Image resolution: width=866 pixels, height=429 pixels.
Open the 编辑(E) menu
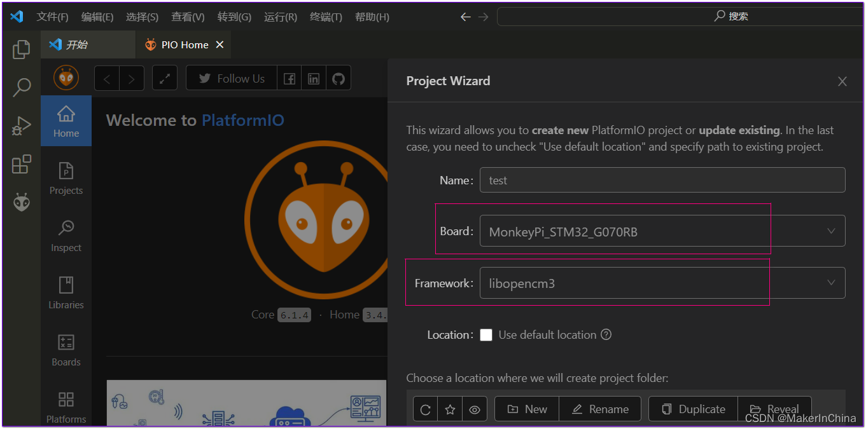97,17
